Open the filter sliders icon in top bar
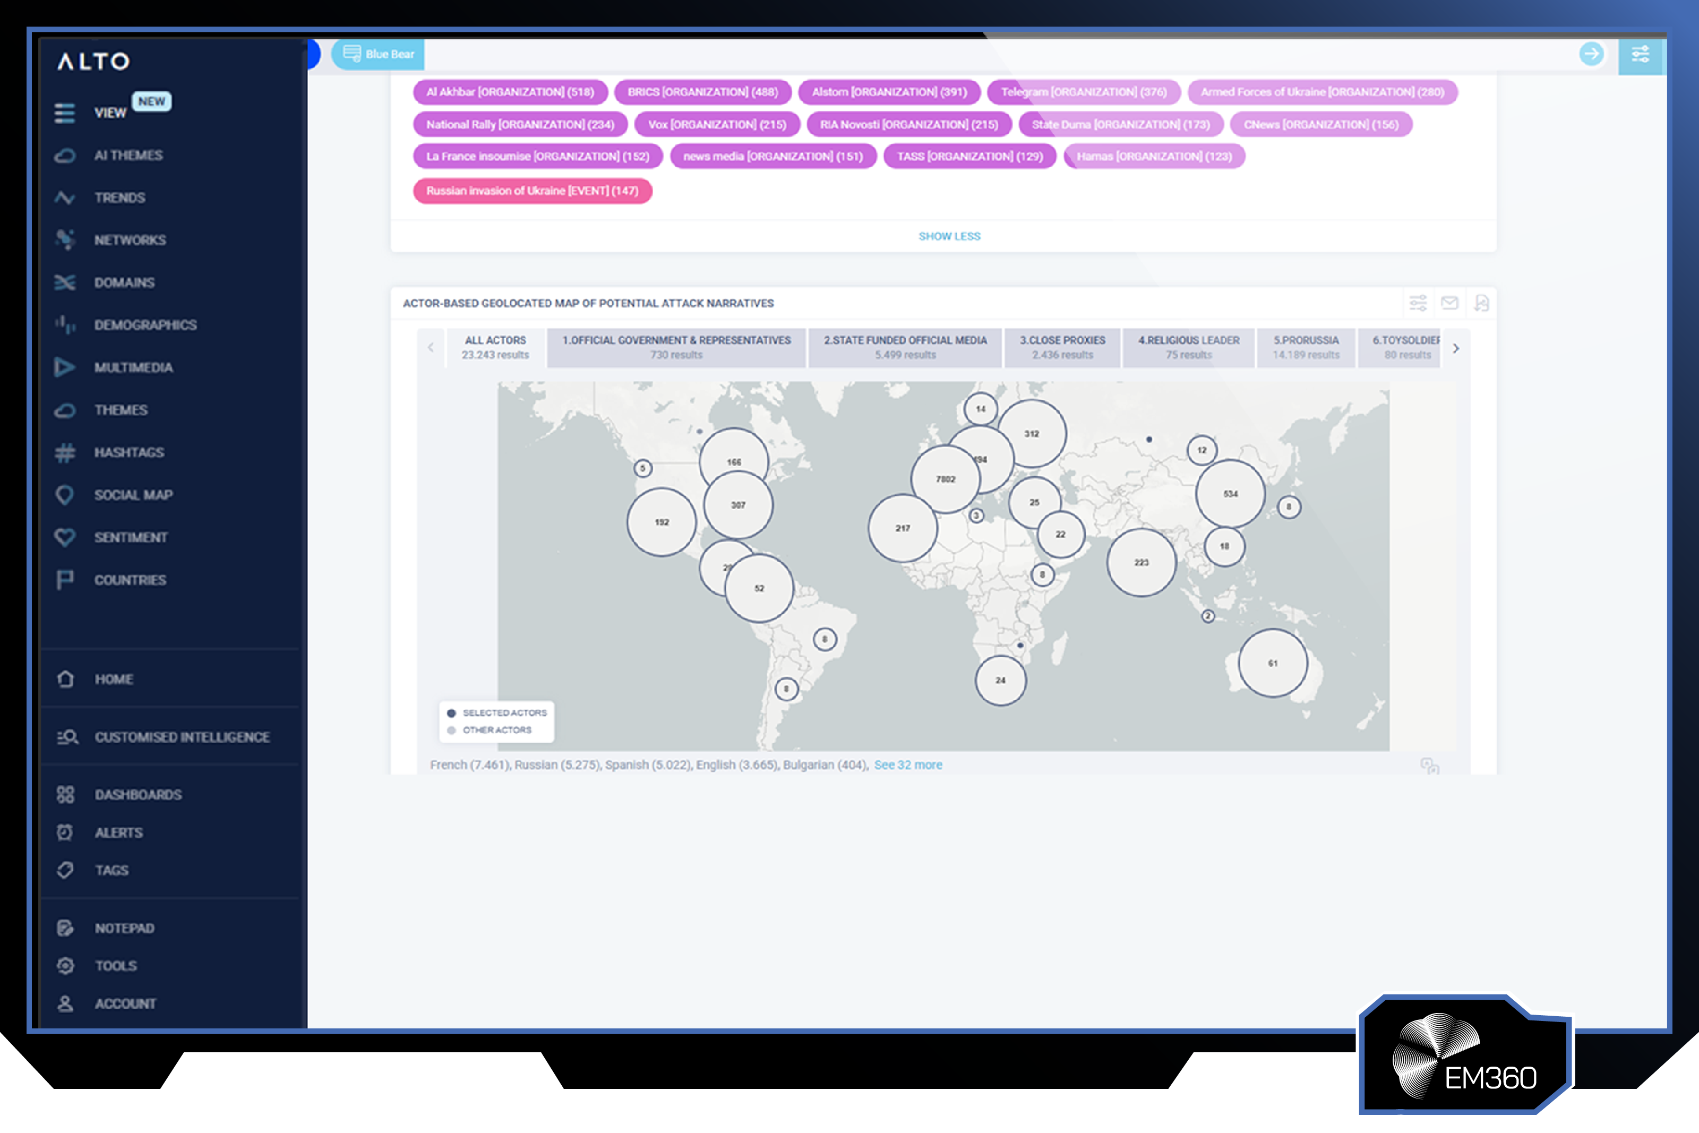The width and height of the screenshot is (1699, 1133). coord(1640,54)
